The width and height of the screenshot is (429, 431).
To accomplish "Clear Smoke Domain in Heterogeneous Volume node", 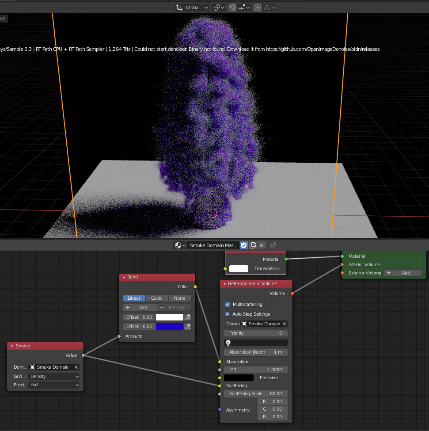I will click(284, 324).
